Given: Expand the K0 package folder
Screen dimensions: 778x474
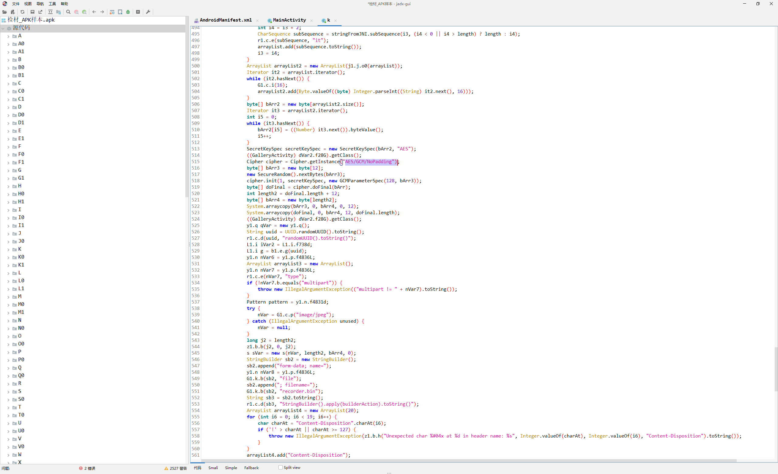Looking at the screenshot, I should pos(8,258).
